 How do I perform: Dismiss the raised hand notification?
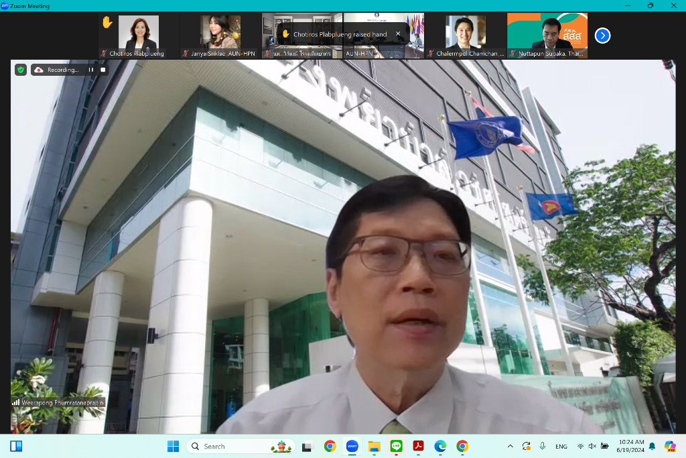tap(397, 34)
